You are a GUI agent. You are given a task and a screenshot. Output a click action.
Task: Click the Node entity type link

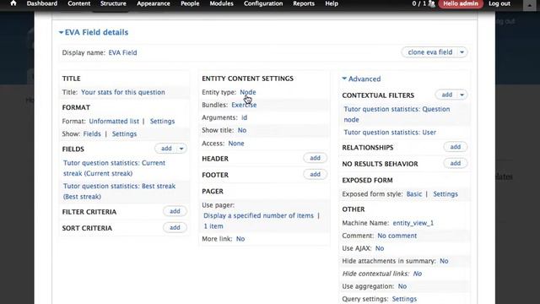tap(247, 92)
